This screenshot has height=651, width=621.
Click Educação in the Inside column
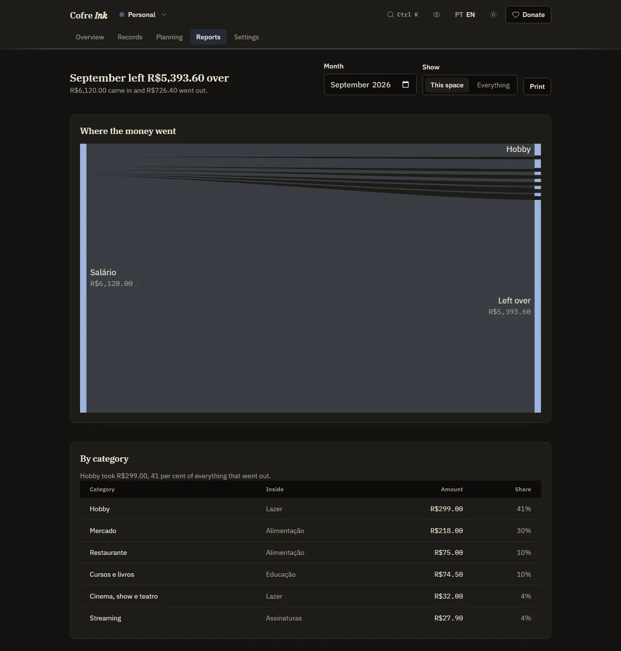[x=280, y=574]
